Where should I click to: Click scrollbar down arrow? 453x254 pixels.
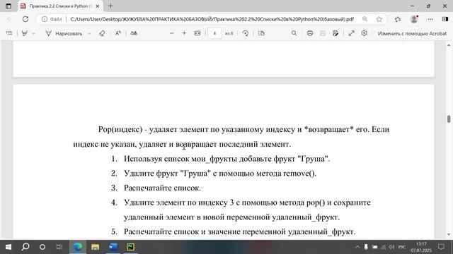pyautogui.click(x=449, y=234)
